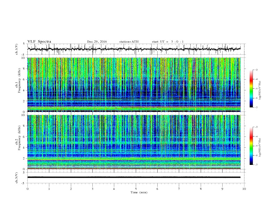Click the "-3" label on the ch.2 colorbar
Image resolution: width=275 pixels, height=212 pixels.
[256, 127]
